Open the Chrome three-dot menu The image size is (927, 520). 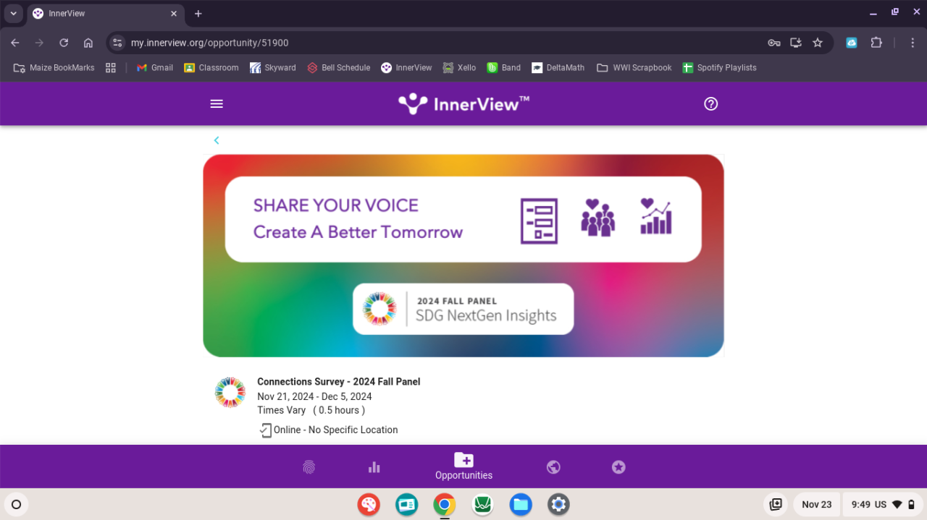[x=912, y=43]
